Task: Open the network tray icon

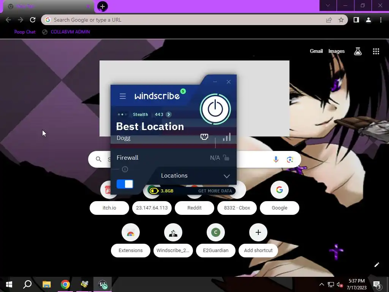Action: pos(331,284)
